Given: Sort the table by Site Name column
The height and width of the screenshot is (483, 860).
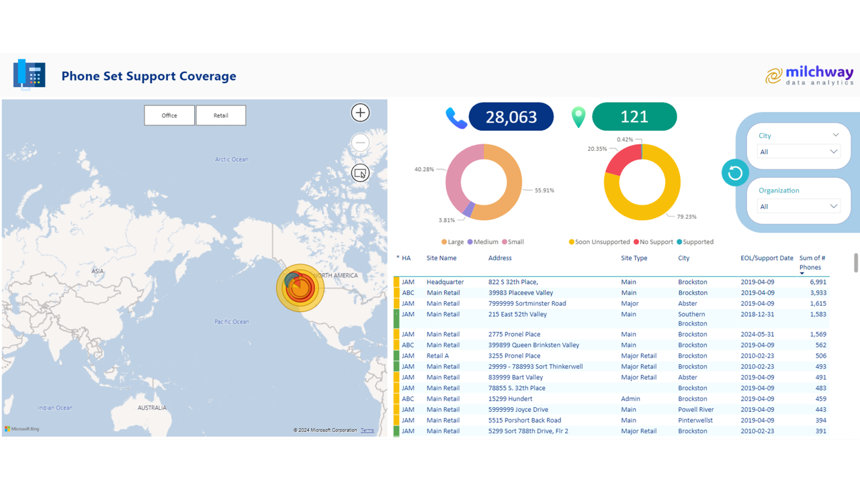Looking at the screenshot, I should (x=442, y=258).
